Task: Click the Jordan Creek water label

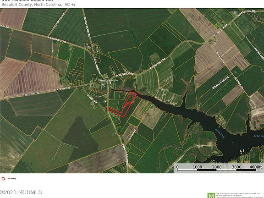Action: point(220,133)
